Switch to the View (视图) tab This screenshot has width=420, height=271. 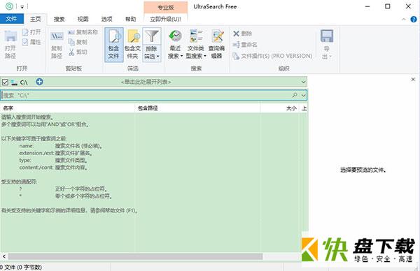point(83,19)
